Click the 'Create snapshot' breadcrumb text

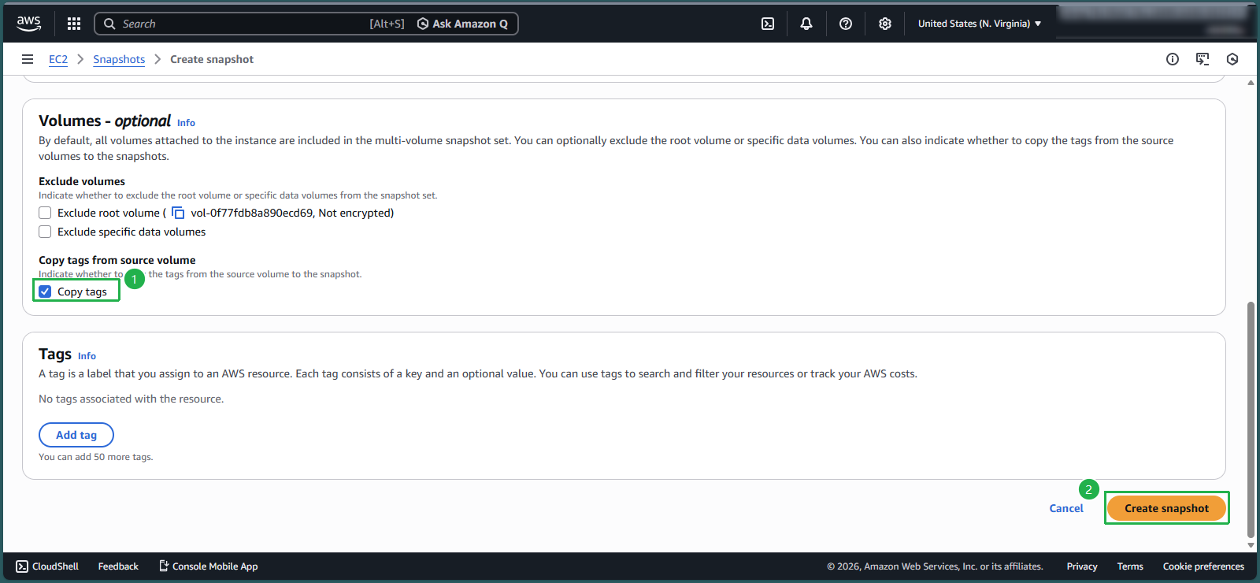click(212, 59)
